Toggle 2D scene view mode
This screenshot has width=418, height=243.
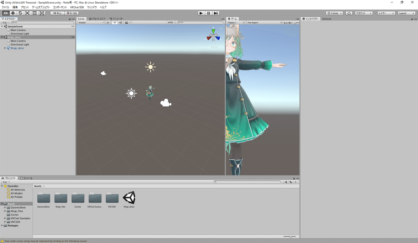(108, 22)
